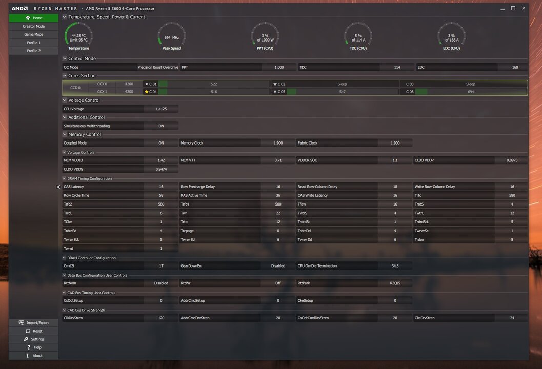Click the C 05 core usage bar
Viewport: 542px width, 369px height.
click(x=342, y=92)
